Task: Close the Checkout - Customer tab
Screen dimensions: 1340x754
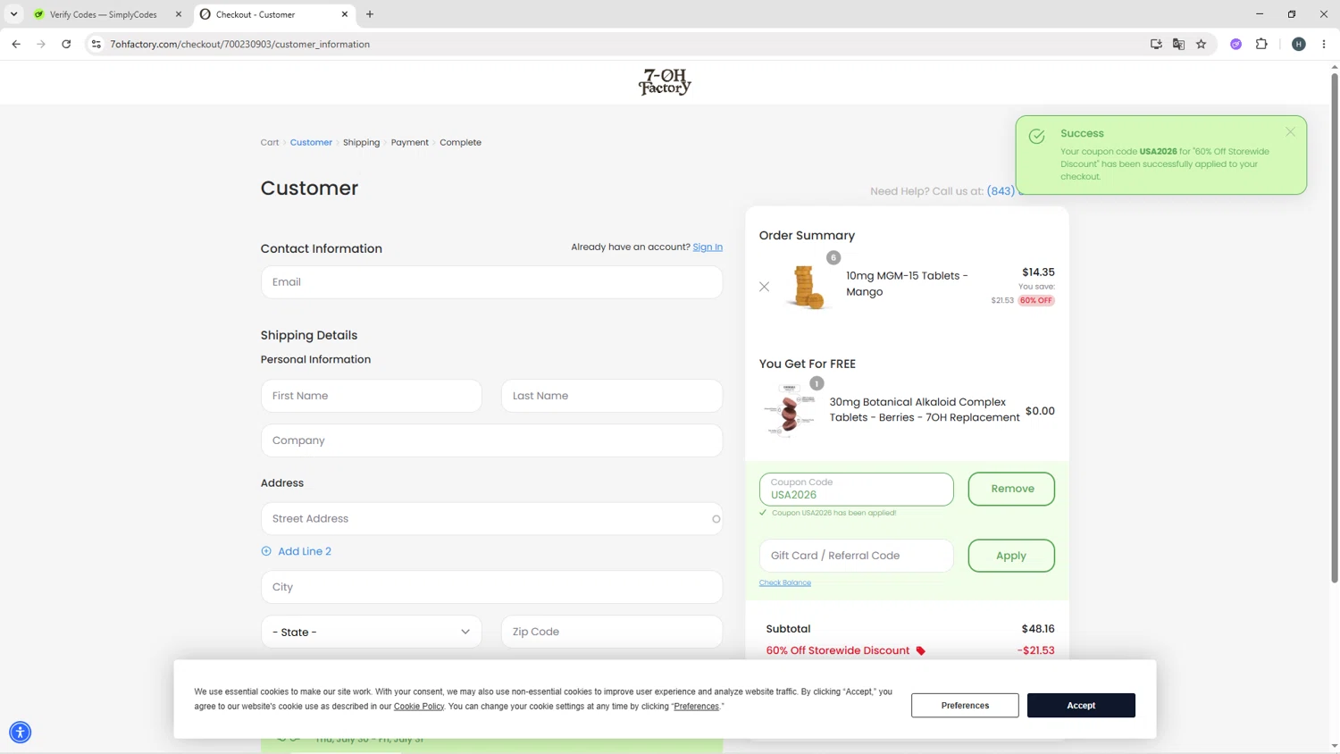Action: click(x=345, y=14)
